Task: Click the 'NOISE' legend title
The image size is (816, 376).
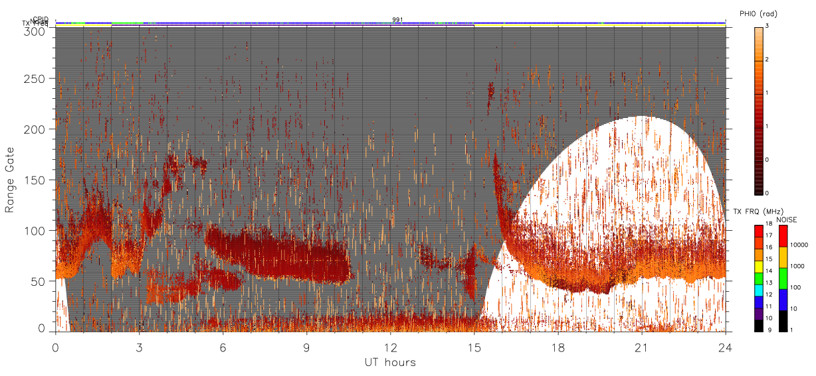Action: pos(787,219)
